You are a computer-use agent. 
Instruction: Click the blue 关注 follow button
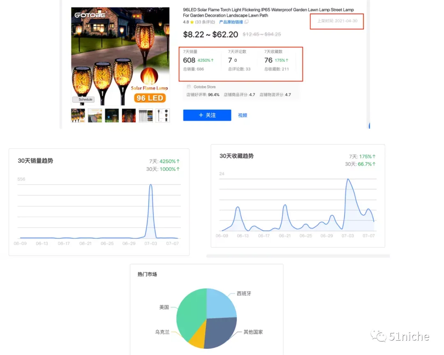pos(207,115)
